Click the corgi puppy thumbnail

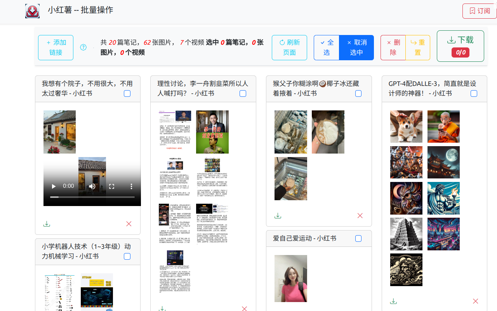coord(406,126)
